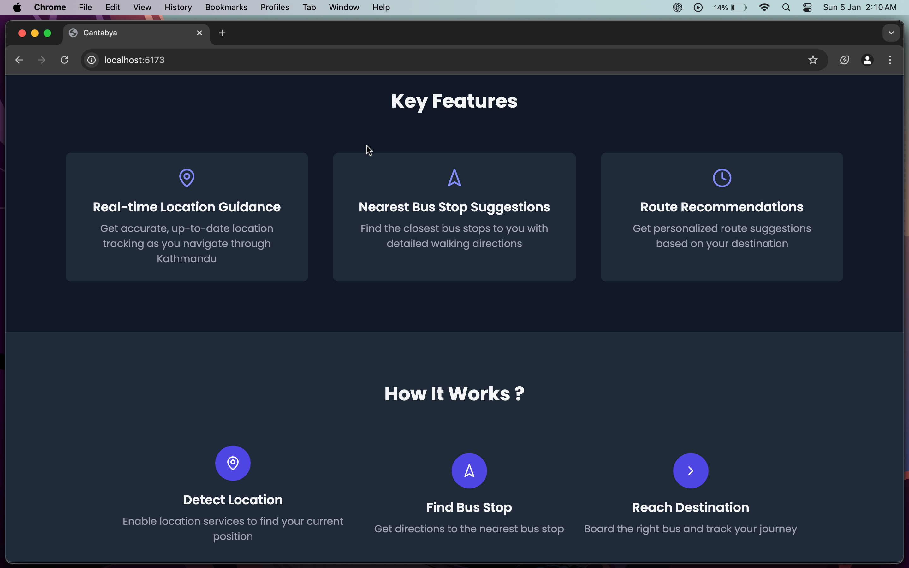This screenshot has height=568, width=909.
Task: Click the purple Find Bus Stop circle icon
Action: click(469, 470)
